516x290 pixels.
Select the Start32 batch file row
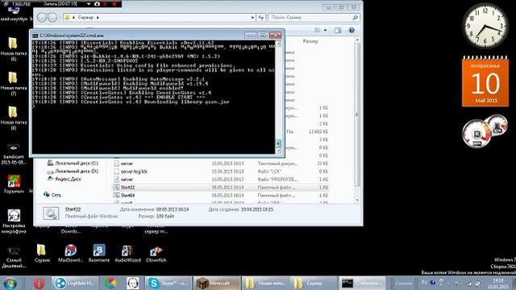220,187
